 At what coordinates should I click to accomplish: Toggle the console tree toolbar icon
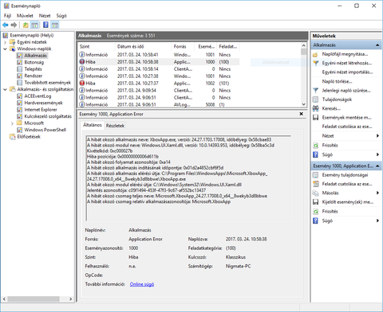pos(34,25)
